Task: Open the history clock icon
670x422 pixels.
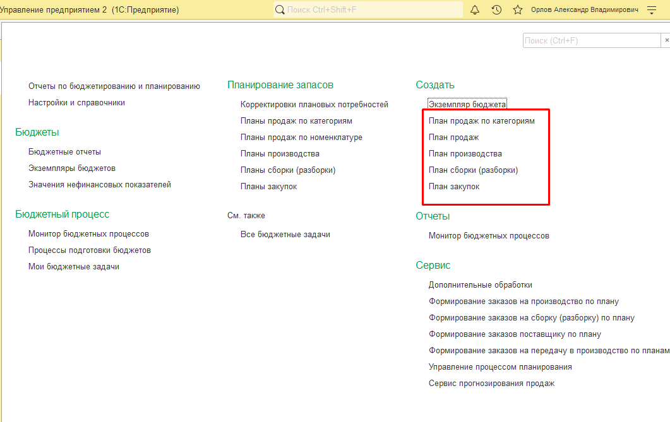Action: (496, 10)
